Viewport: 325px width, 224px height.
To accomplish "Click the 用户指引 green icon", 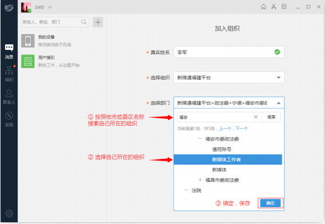I will pyautogui.click(x=28, y=61).
